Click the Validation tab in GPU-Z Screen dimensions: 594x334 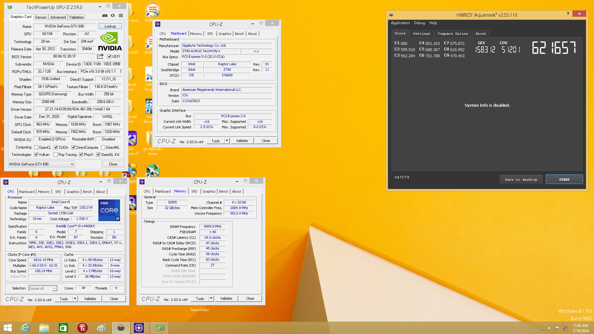click(x=76, y=17)
